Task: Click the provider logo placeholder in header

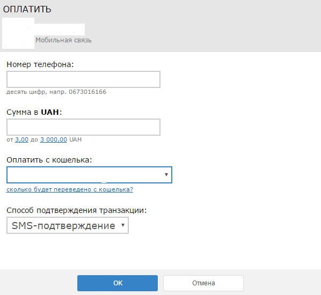Action: (x=18, y=33)
